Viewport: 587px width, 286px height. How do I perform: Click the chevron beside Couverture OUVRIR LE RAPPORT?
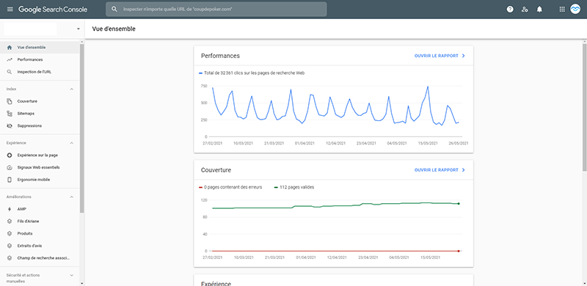[464, 170]
